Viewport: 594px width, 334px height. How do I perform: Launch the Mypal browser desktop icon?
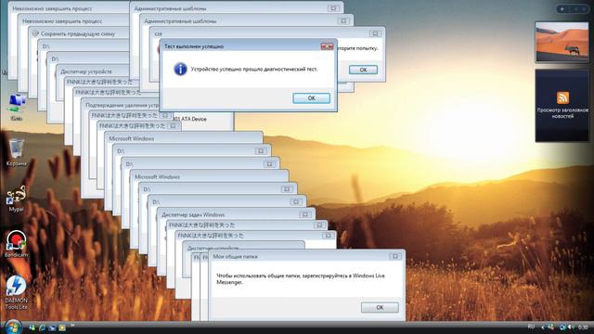[x=17, y=199]
